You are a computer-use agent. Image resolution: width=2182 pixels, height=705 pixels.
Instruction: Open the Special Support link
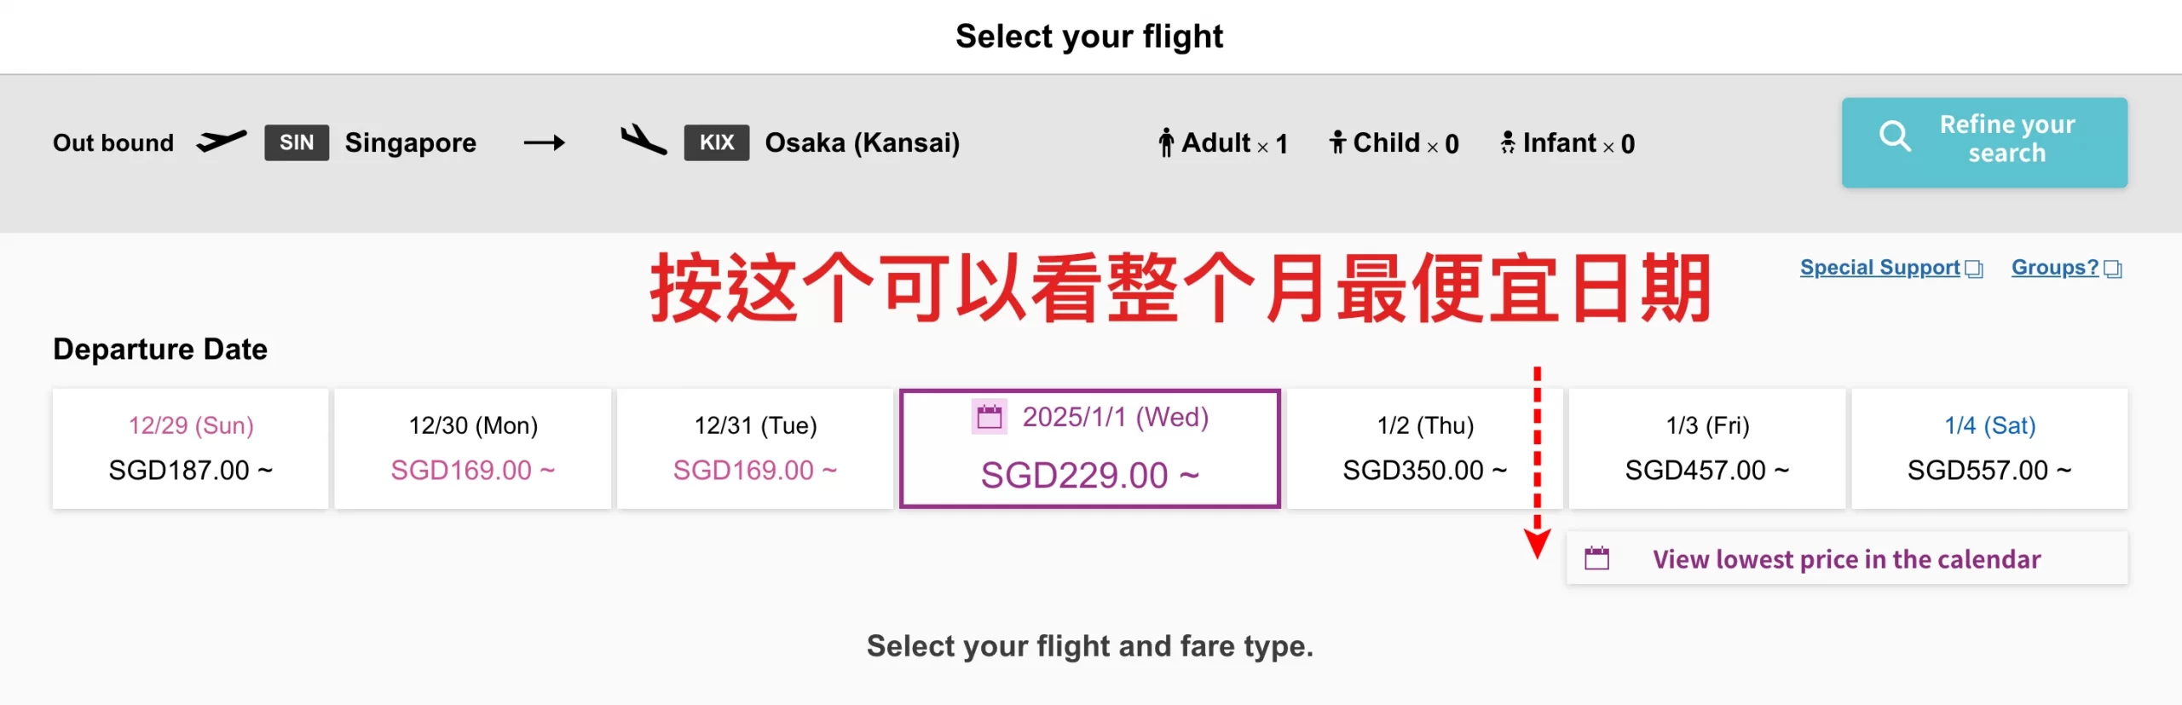(x=1879, y=268)
